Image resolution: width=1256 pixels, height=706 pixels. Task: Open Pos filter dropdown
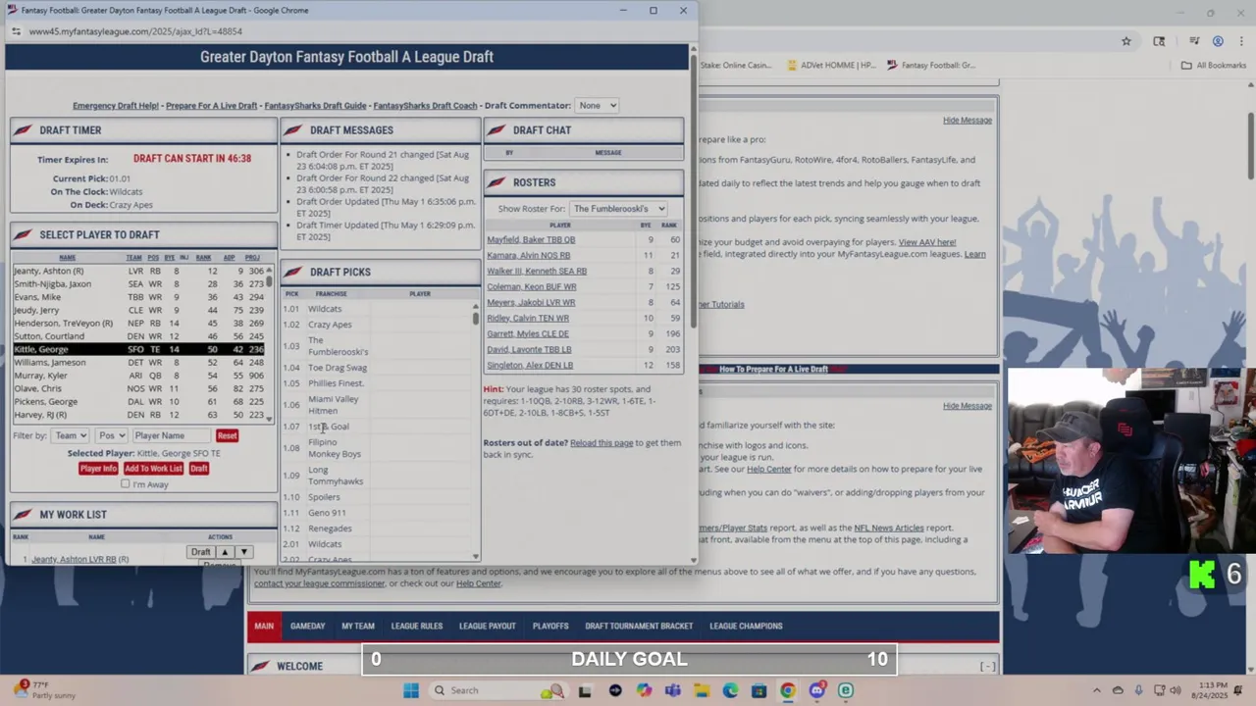pos(111,435)
